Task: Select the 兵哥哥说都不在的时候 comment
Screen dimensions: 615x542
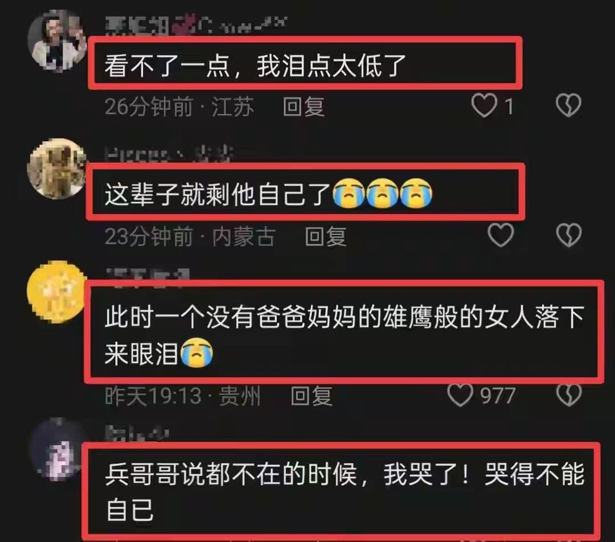Action: pos(345,491)
